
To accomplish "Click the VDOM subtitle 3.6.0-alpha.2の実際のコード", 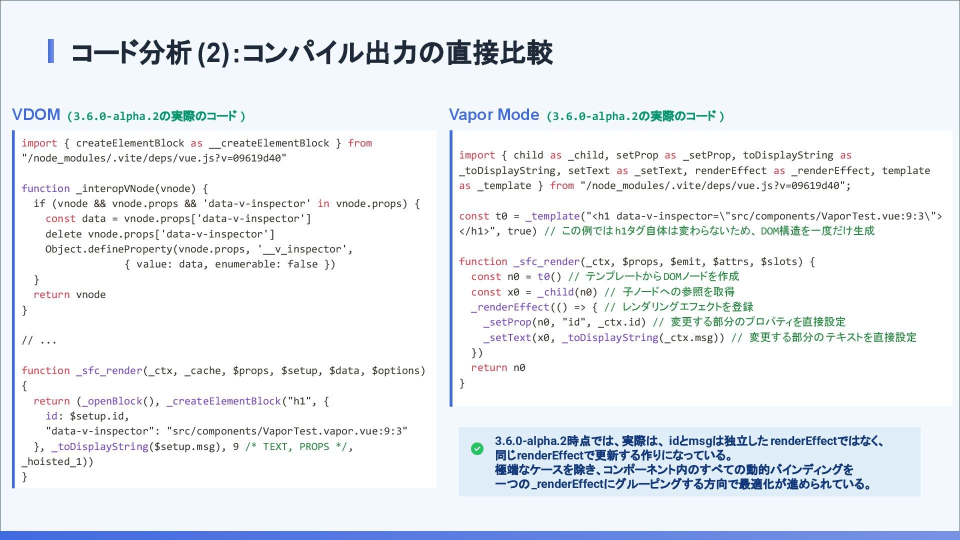I will point(156,116).
